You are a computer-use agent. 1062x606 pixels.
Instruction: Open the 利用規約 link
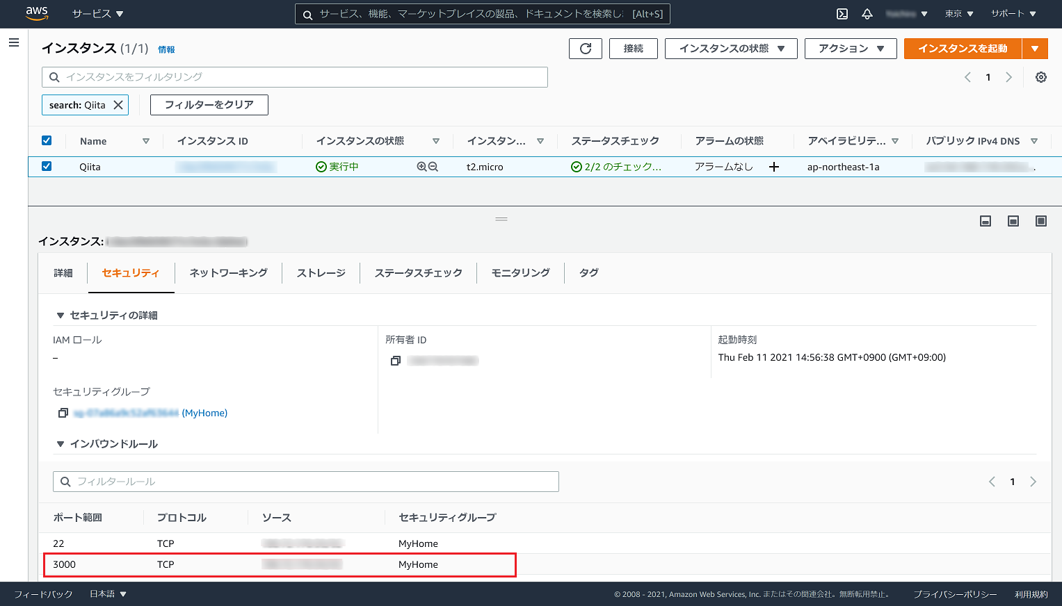coord(1031,594)
